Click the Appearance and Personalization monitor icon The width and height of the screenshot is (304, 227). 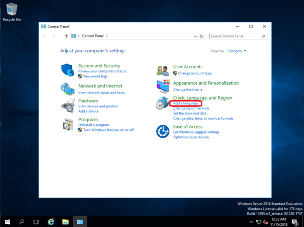163,86
